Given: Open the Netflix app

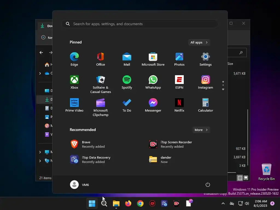Looking at the screenshot, I should [179, 105].
